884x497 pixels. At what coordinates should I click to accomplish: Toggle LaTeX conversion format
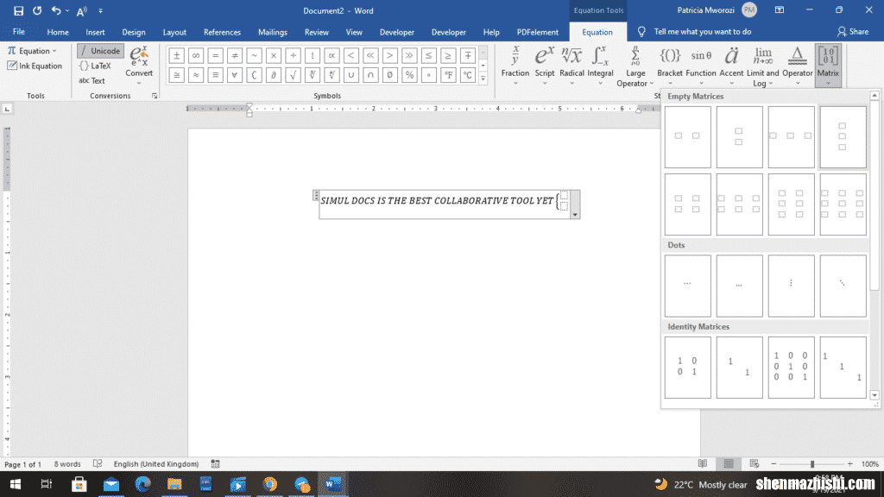[96, 66]
